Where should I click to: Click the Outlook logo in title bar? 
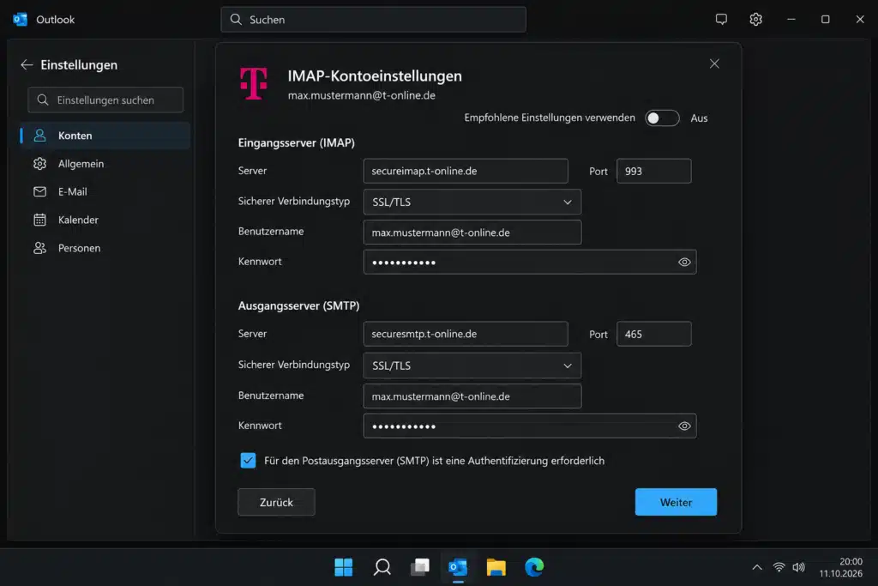(21, 19)
